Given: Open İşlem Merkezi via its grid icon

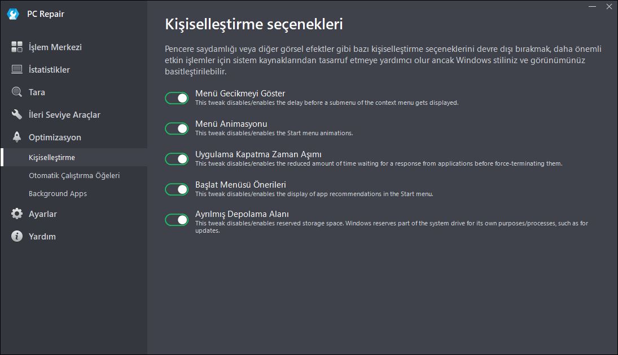Looking at the screenshot, I should point(16,47).
